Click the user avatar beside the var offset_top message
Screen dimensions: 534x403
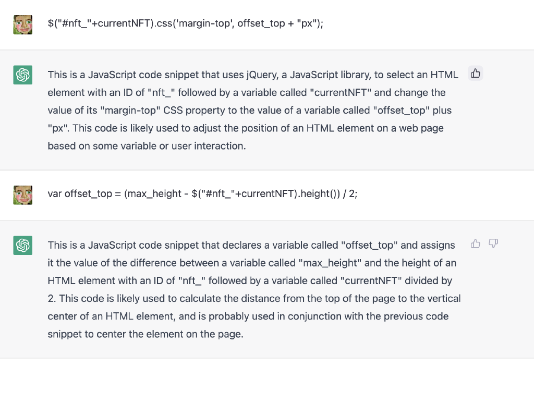(x=23, y=195)
